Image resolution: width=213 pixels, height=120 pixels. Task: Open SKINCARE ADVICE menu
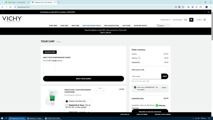[x=140, y=26]
